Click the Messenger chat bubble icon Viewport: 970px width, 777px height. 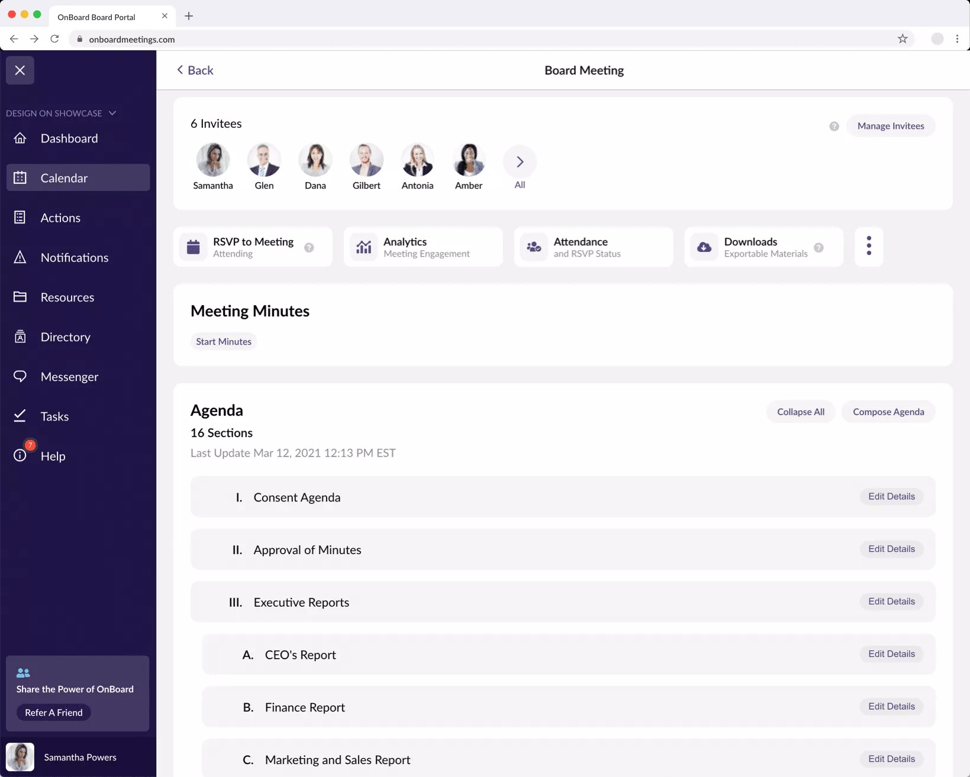(x=20, y=376)
